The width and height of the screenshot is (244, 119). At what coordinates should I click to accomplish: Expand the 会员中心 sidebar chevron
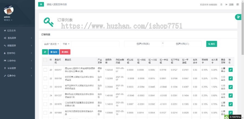[31, 53]
